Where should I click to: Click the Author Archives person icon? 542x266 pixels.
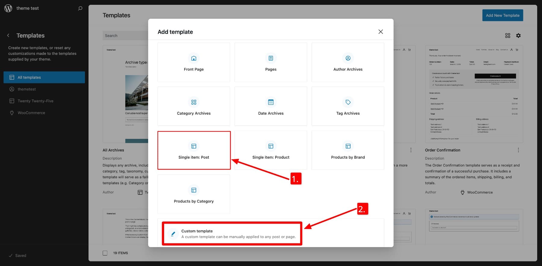point(348,58)
